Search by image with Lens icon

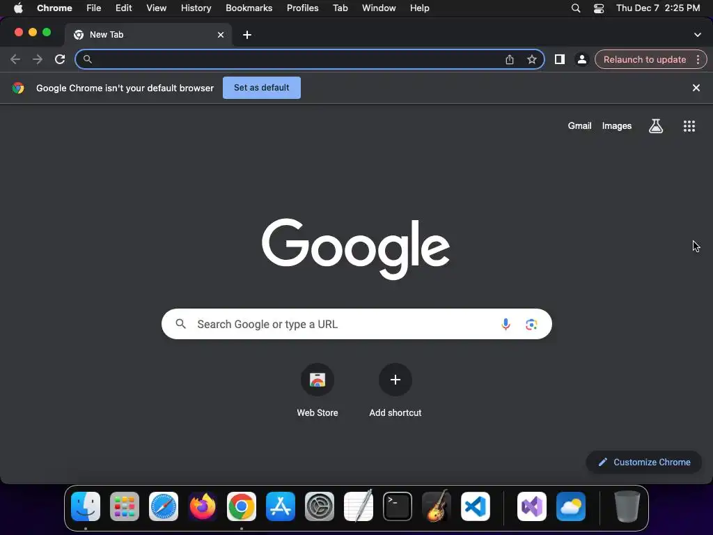tap(531, 324)
